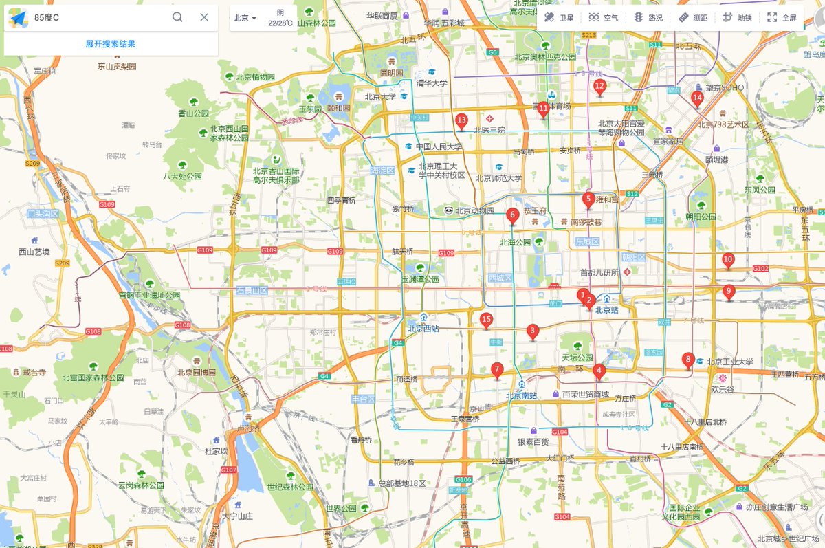
Task: Click the search magnifier icon
Action: (x=177, y=17)
